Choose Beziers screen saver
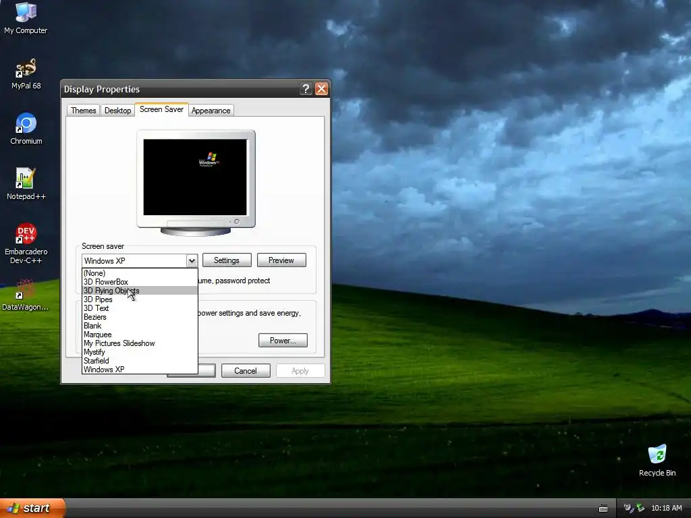The width and height of the screenshot is (691, 518). (140, 317)
